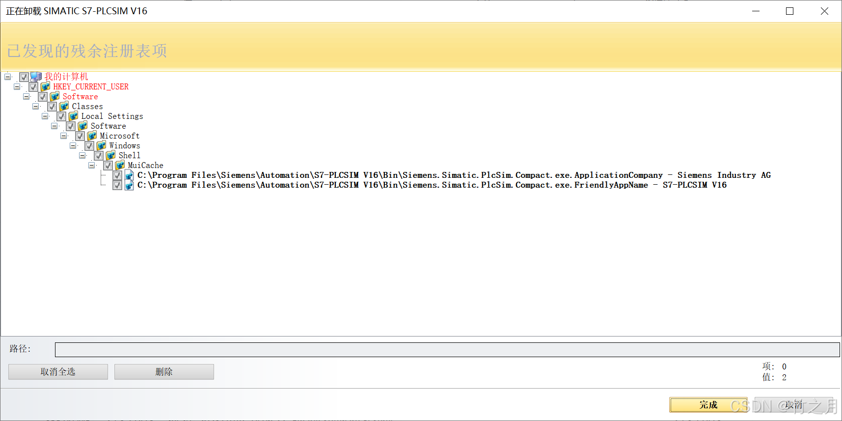Toggle the Local Settings checkbox
Image resolution: width=842 pixels, height=421 pixels.
(x=61, y=116)
